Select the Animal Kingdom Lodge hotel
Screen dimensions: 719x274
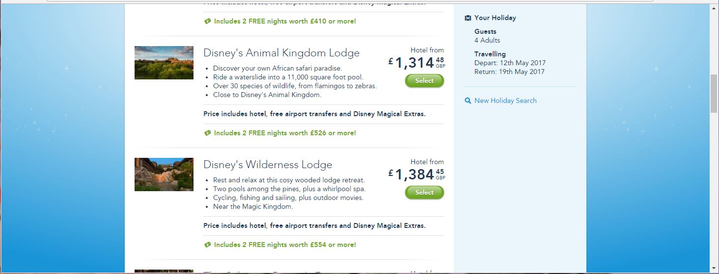tap(424, 81)
